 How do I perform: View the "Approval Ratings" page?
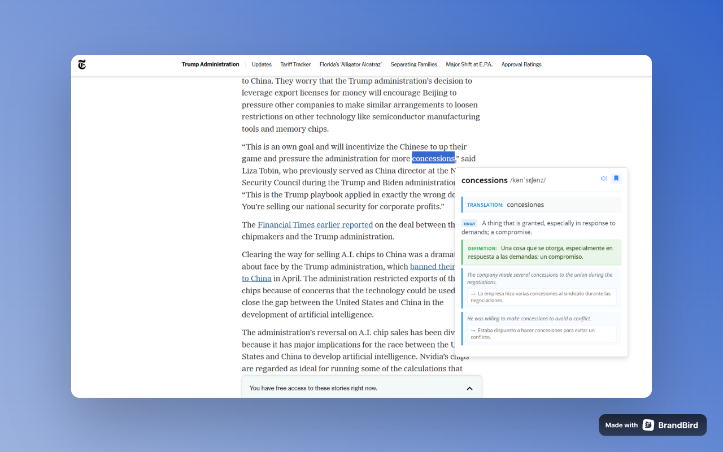pyautogui.click(x=521, y=64)
